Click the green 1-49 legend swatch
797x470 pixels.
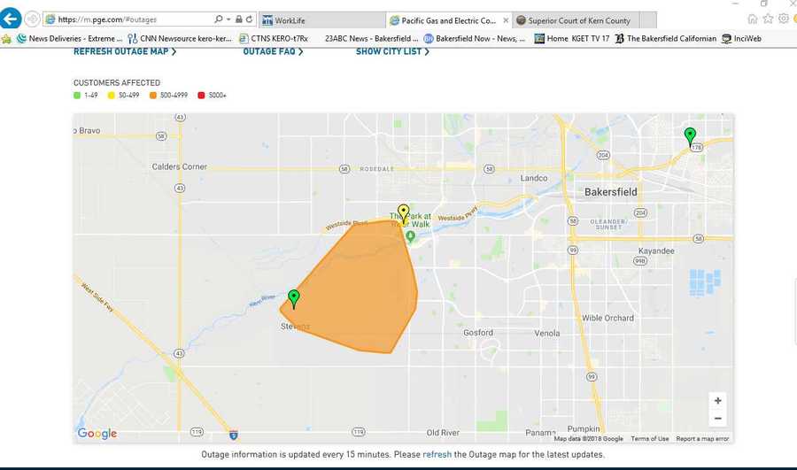point(77,95)
